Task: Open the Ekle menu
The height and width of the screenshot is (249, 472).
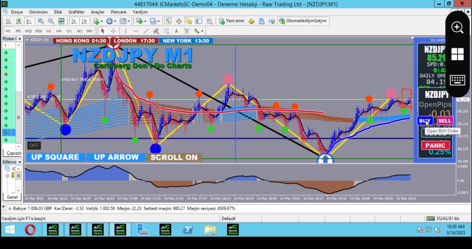Action: click(x=58, y=12)
